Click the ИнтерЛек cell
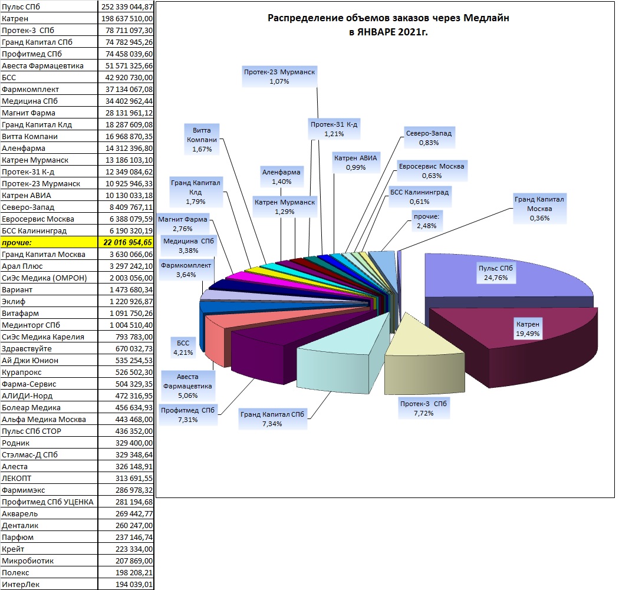 [x=49, y=585]
